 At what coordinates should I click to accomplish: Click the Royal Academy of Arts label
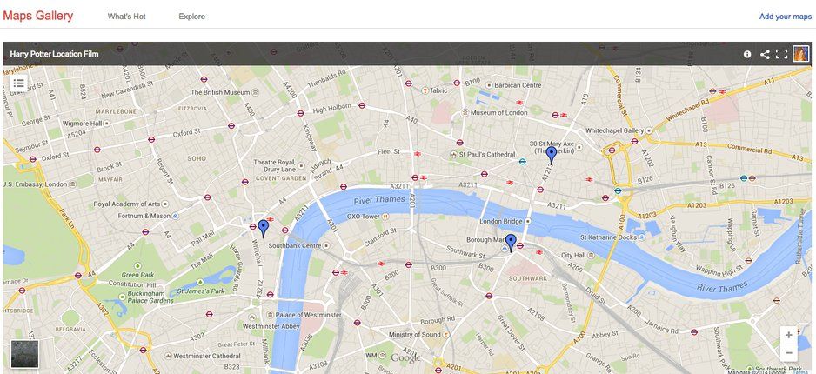[127, 204]
